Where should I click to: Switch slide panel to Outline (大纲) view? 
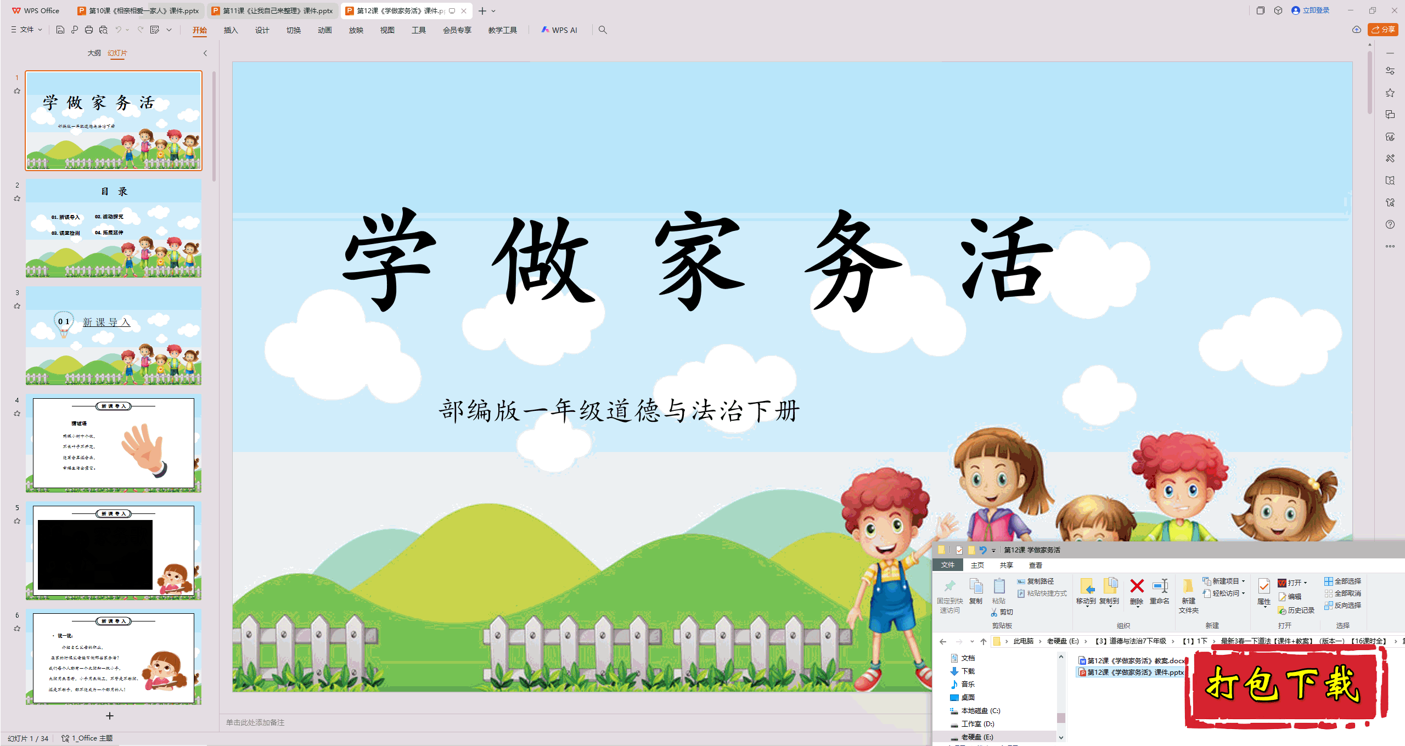click(x=94, y=53)
